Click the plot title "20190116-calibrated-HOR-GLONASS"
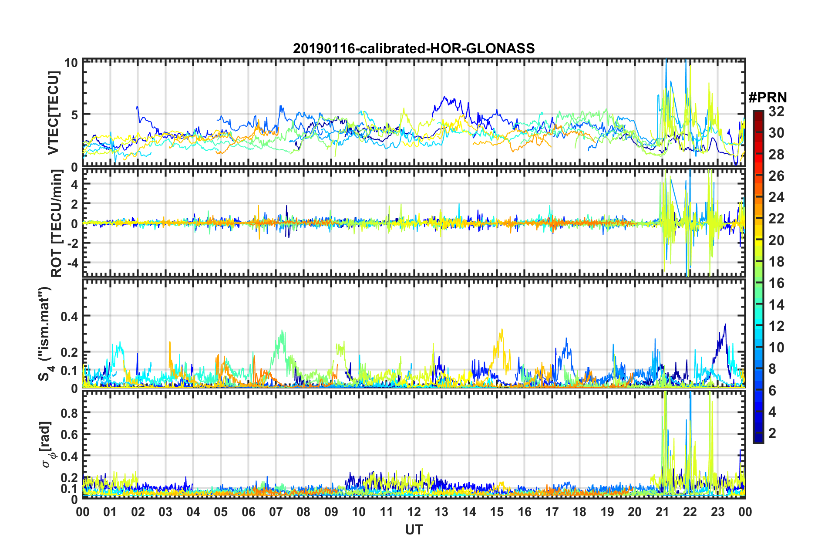This screenshot has height=554, width=828. [414, 48]
